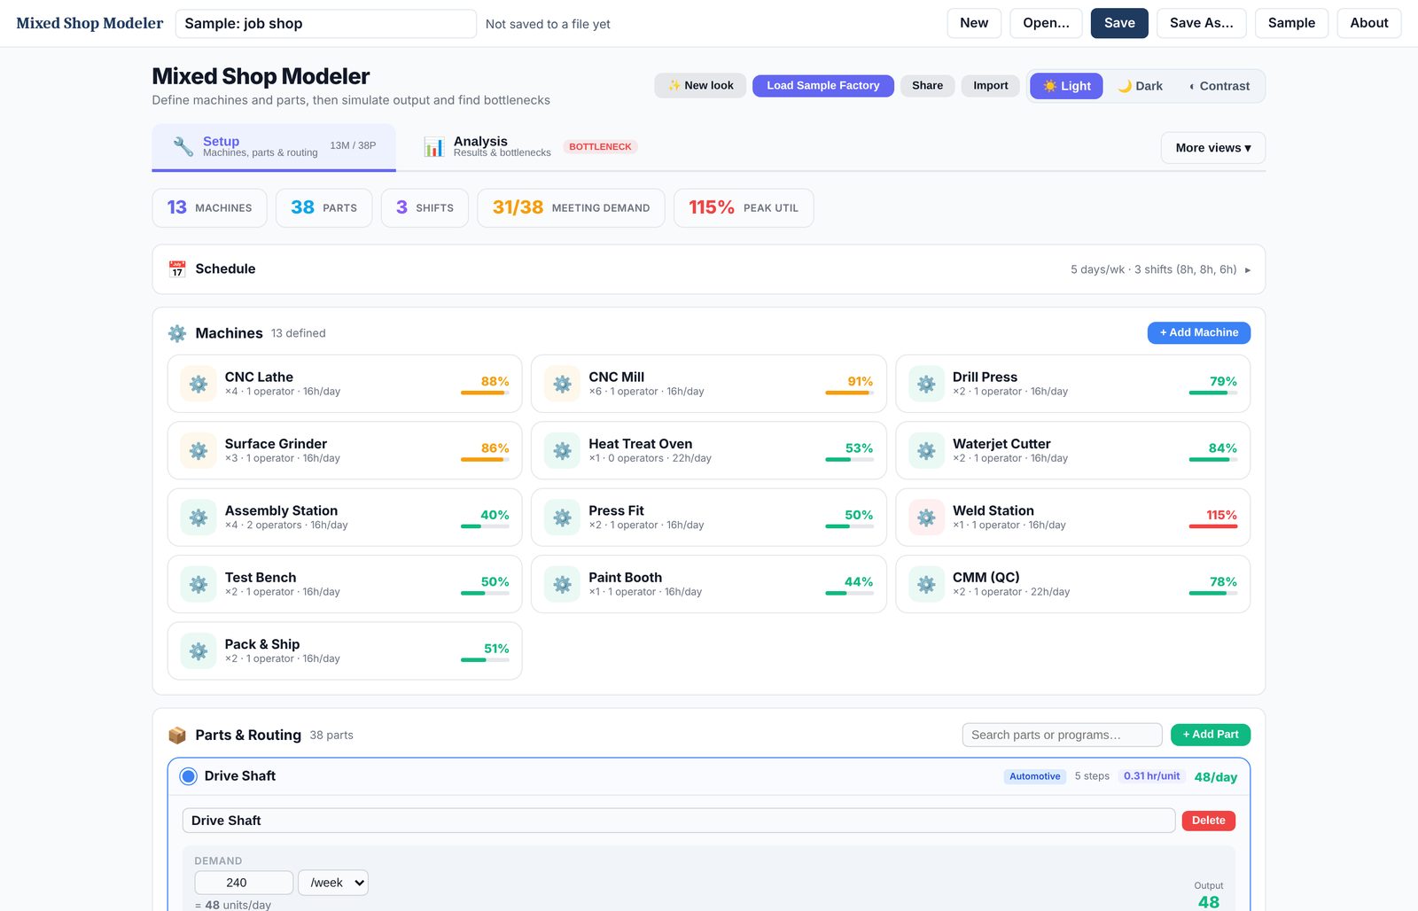Image resolution: width=1418 pixels, height=911 pixels.
Task: Enable Contrast theme
Action: click(1219, 86)
